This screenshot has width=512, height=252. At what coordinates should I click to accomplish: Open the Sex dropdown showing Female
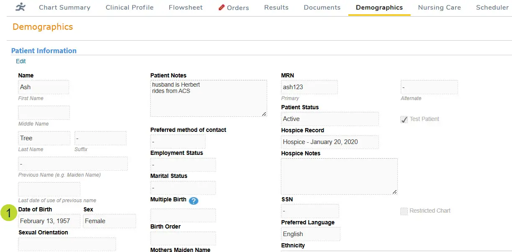click(x=109, y=221)
